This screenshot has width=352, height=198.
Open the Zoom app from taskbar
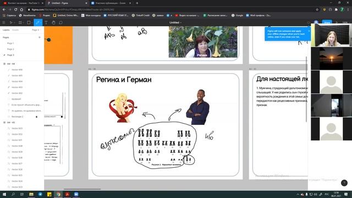(x=76, y=194)
